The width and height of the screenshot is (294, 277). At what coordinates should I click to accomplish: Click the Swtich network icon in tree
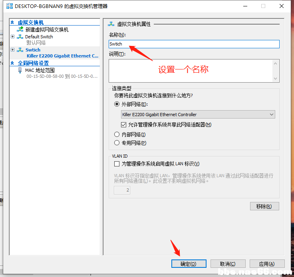click(x=20, y=50)
